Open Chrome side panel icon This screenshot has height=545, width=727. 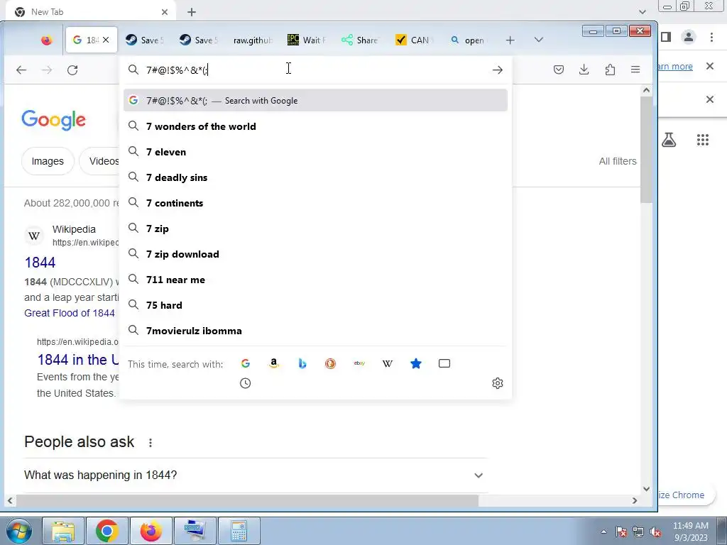coord(666,37)
